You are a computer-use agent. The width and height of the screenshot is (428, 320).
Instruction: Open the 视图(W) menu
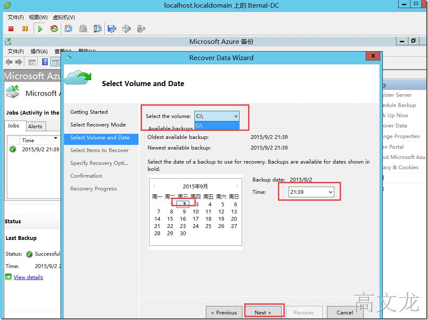pos(38,17)
